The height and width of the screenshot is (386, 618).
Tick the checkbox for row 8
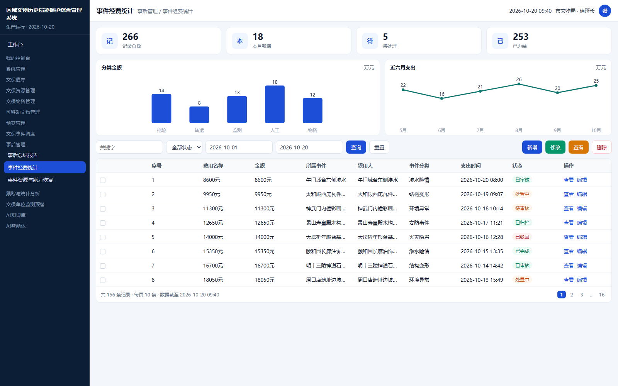103,280
